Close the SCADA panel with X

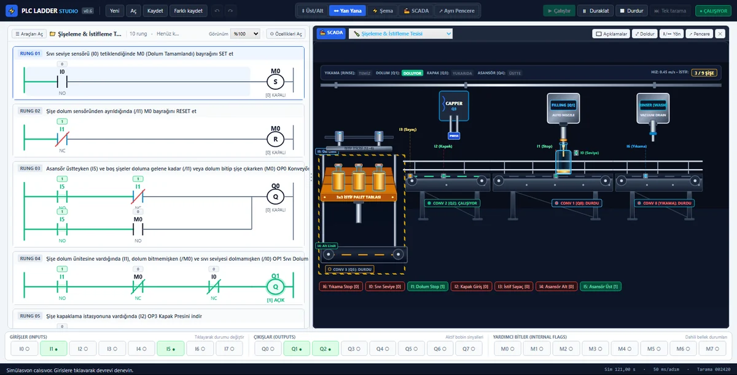pyautogui.click(x=720, y=34)
